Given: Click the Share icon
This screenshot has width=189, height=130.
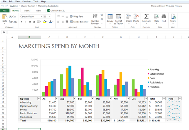Looking at the screenshot, I should (x=173, y=16).
